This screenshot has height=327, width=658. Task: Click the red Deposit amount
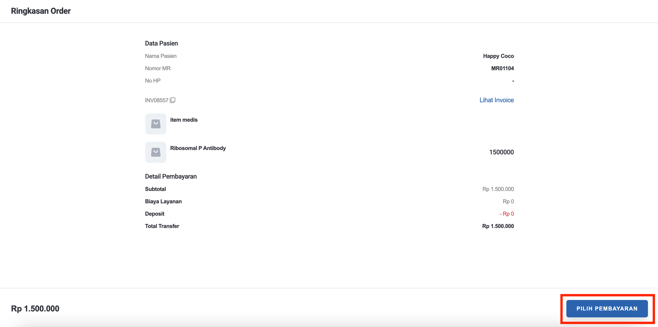pos(506,214)
